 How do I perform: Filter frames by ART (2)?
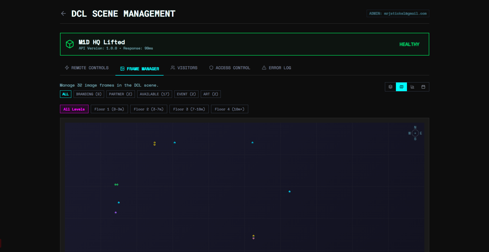click(x=211, y=94)
